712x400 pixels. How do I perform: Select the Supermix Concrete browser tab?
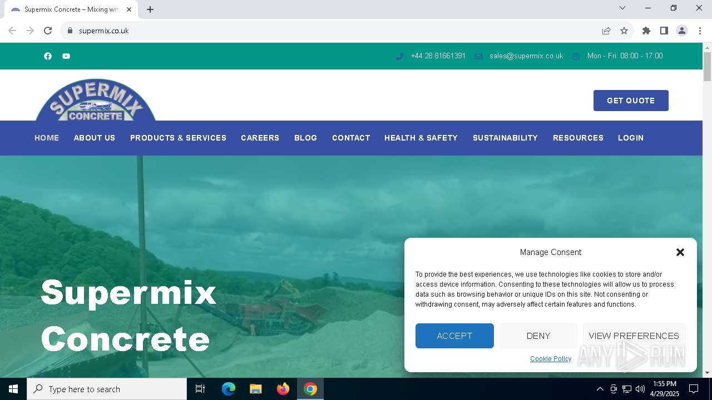pyautogui.click(x=70, y=9)
